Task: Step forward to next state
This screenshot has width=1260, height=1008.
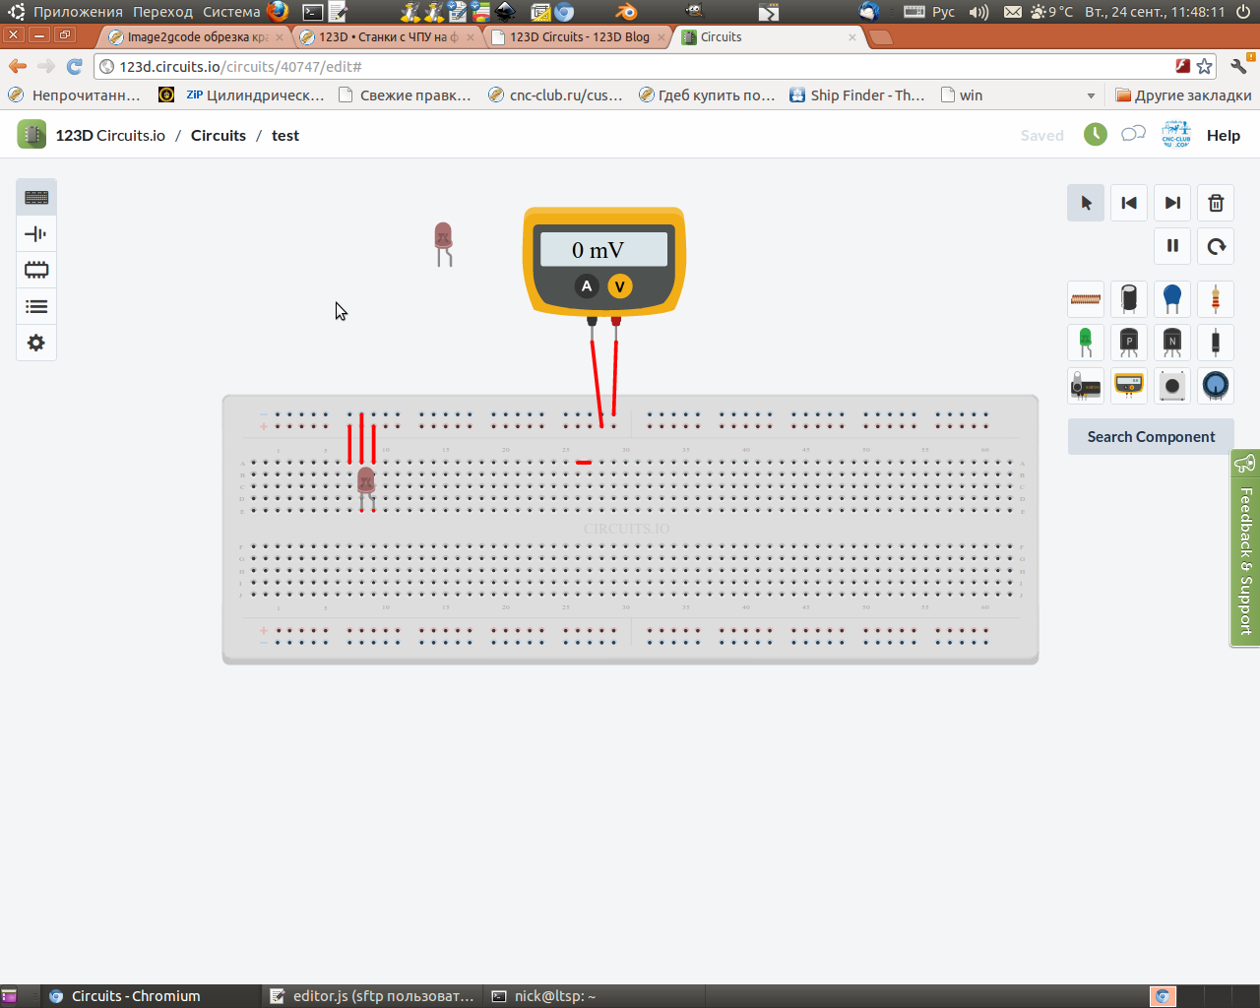Action: (1172, 203)
